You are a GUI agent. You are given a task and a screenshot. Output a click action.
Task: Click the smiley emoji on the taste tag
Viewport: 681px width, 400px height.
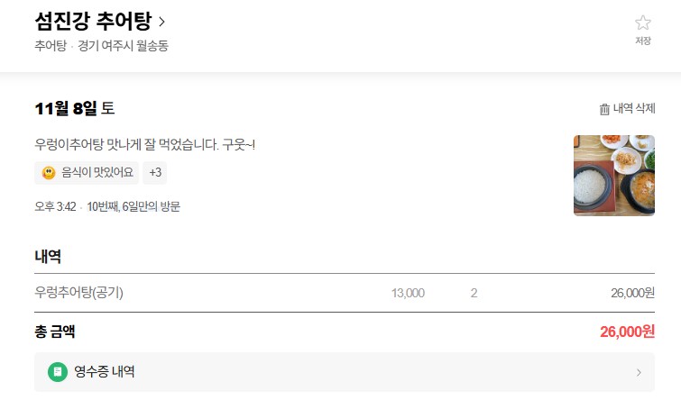click(x=50, y=172)
